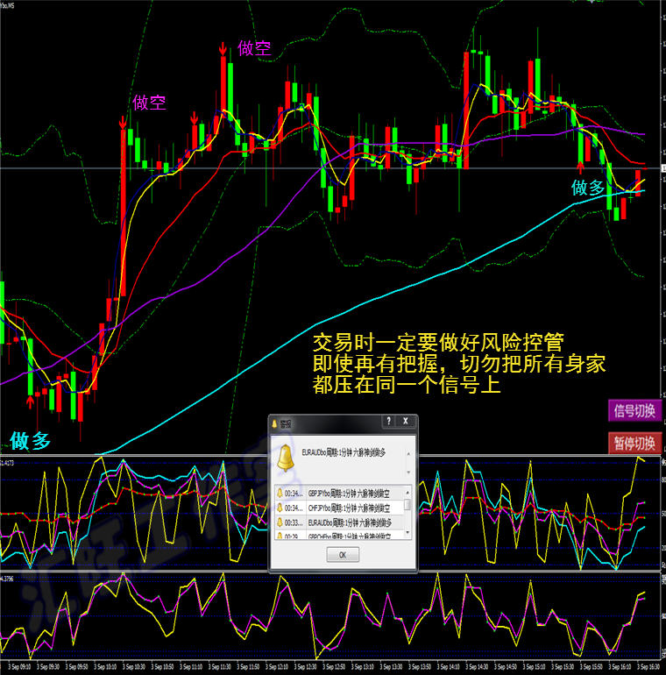Open help via the ? button on alert dialog

pos(388,421)
